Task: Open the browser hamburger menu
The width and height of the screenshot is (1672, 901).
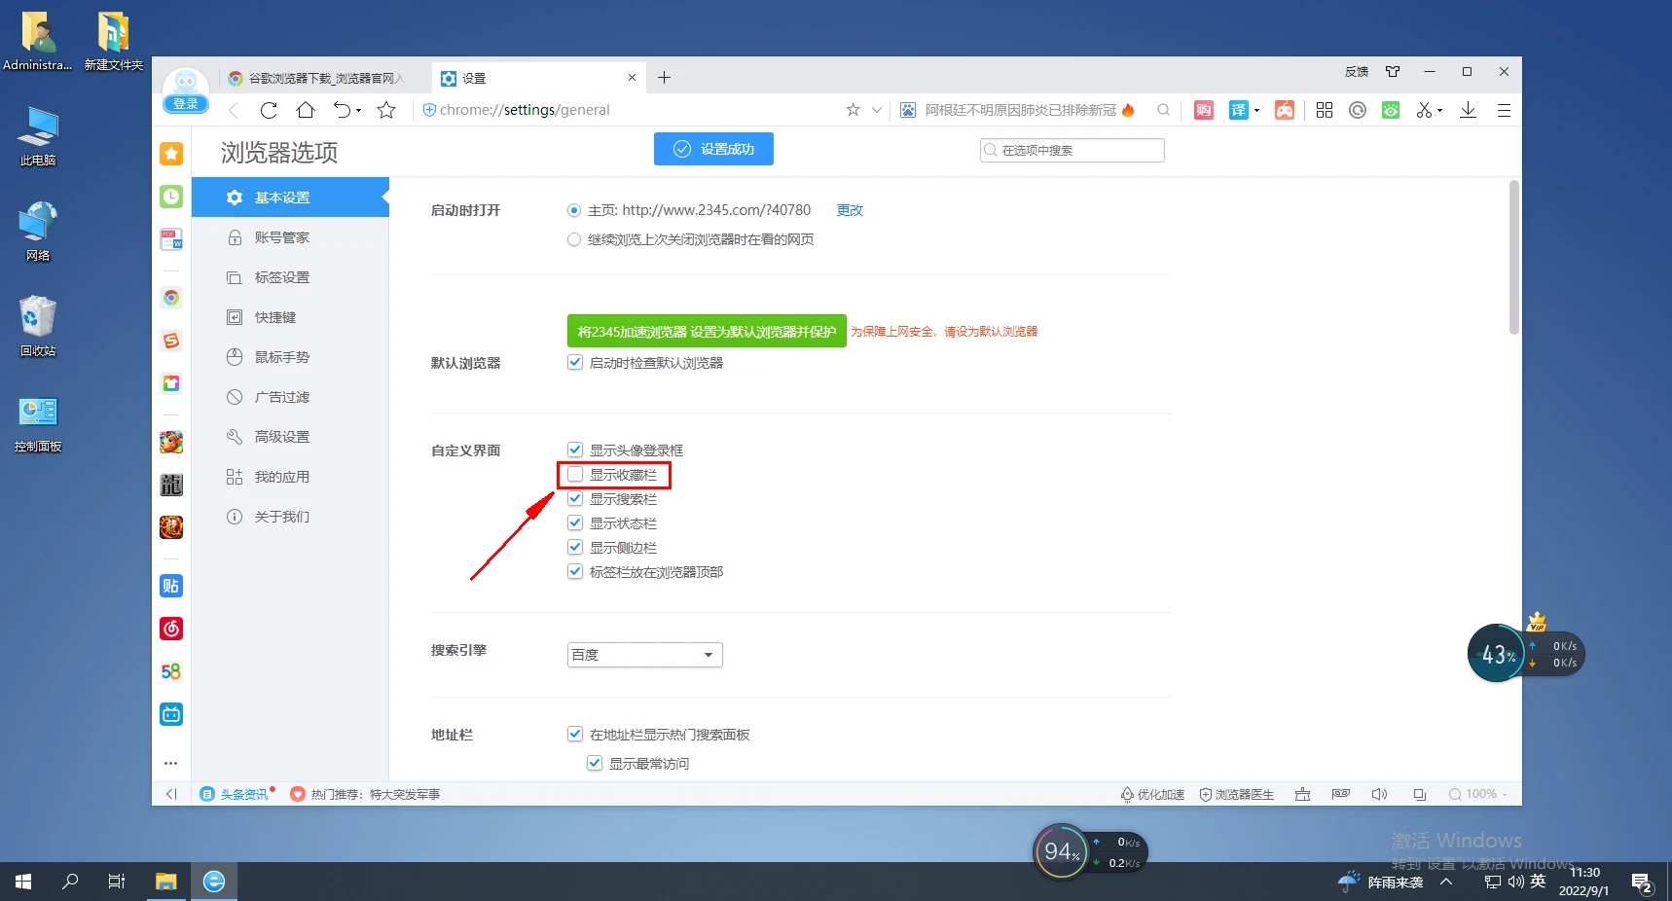Action: coord(1504,110)
